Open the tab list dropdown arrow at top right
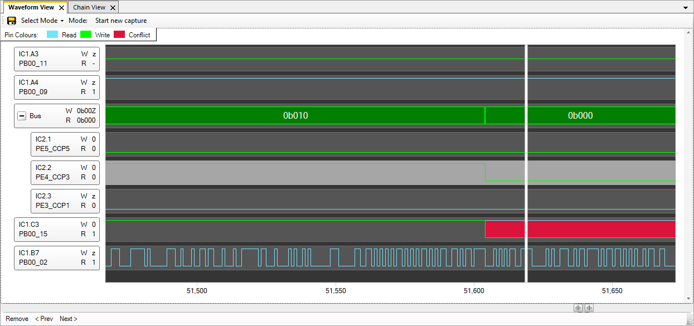The width and height of the screenshot is (694, 326). click(685, 8)
